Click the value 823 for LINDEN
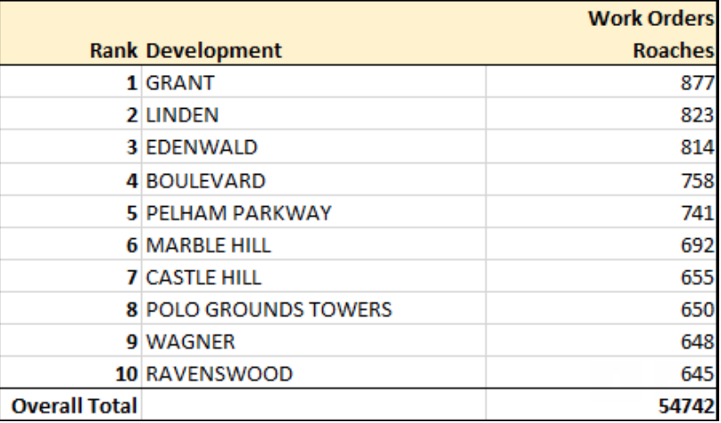Viewport: 721px width, 423px height. tap(697, 114)
